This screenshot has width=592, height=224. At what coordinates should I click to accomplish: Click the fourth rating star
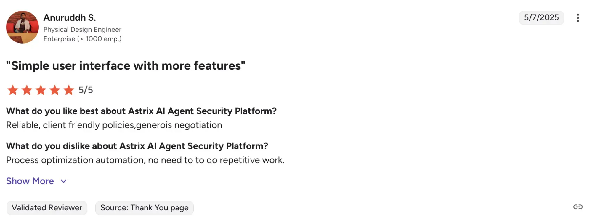pyautogui.click(x=55, y=90)
